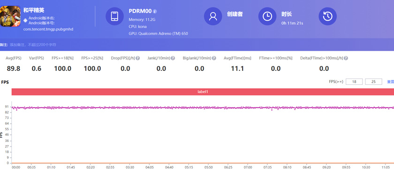The image size is (394, 170).
Task: Click the 05:15 time axis label
Action: click(x=189, y=167)
